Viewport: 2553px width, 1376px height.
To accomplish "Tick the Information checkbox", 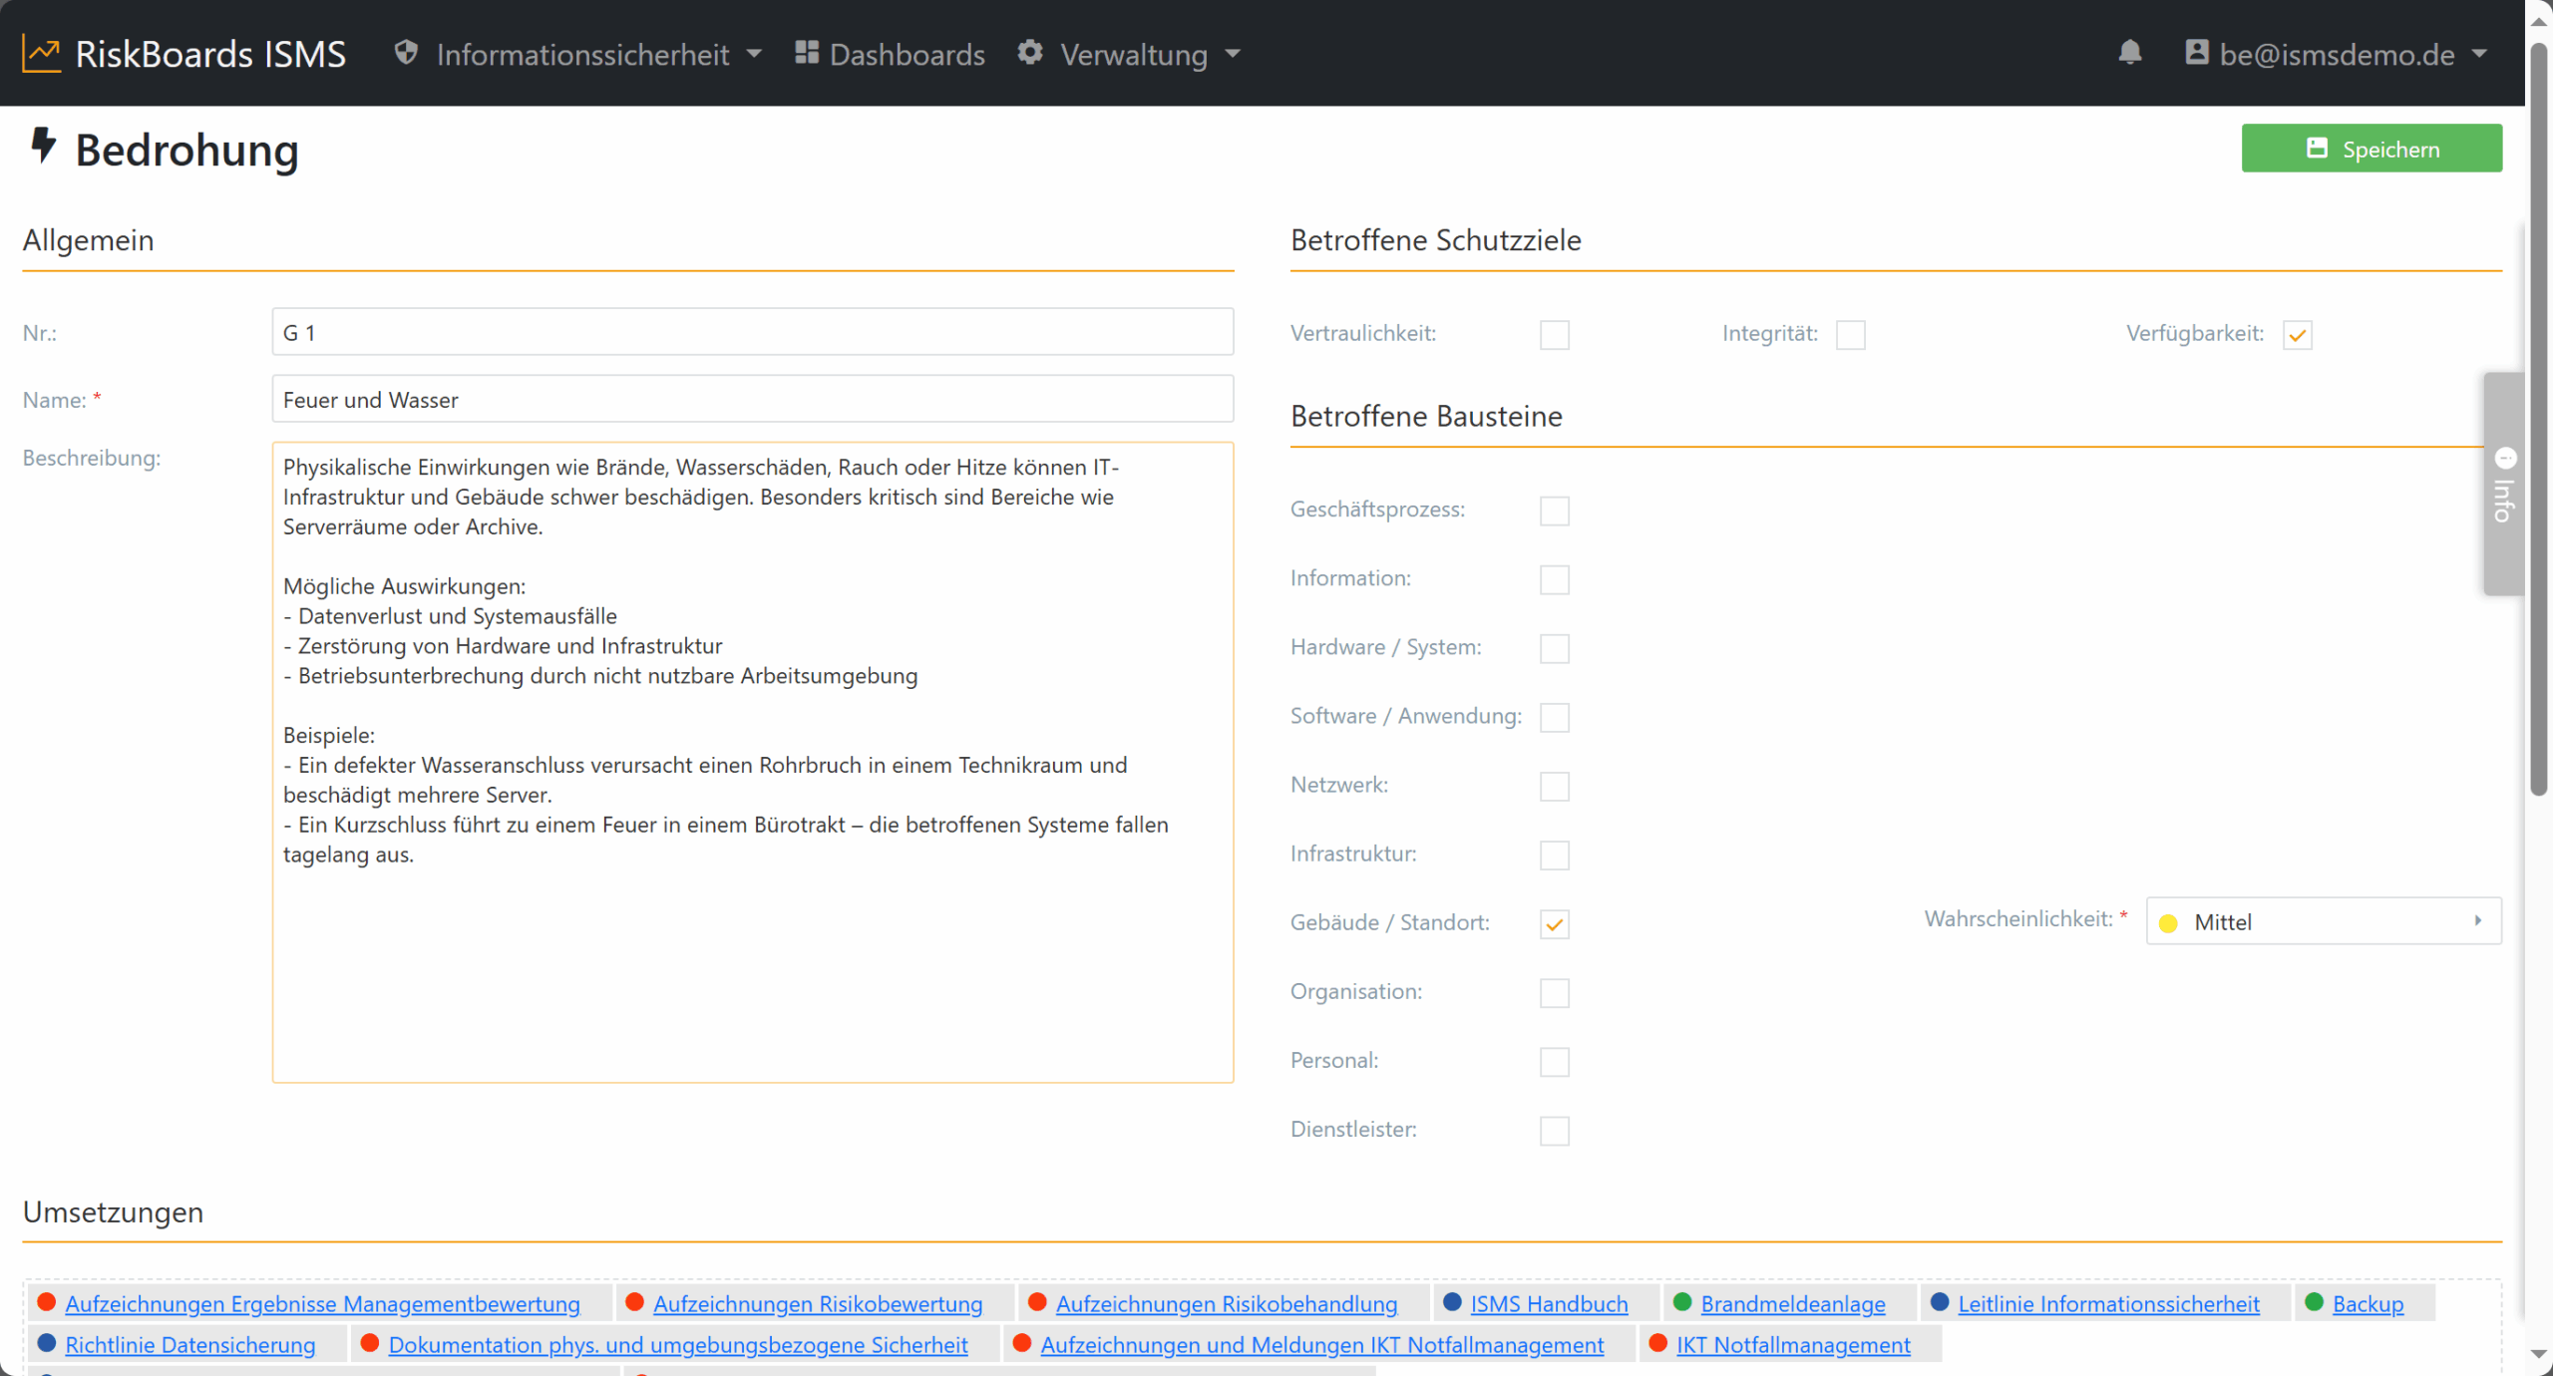I will pos(1554,579).
